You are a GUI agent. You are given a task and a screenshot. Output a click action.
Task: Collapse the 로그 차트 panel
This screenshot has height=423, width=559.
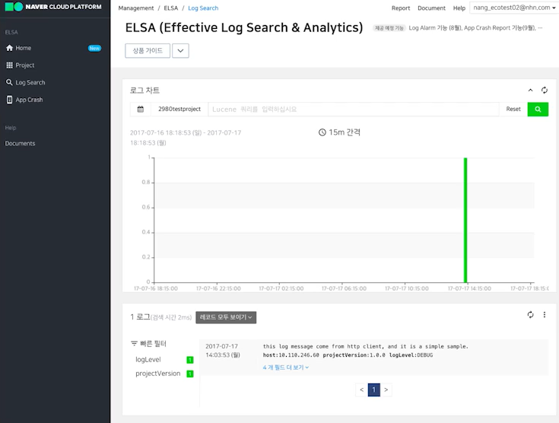click(531, 91)
